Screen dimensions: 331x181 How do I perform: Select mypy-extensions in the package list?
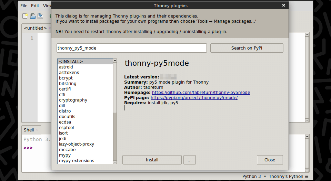coord(85,161)
